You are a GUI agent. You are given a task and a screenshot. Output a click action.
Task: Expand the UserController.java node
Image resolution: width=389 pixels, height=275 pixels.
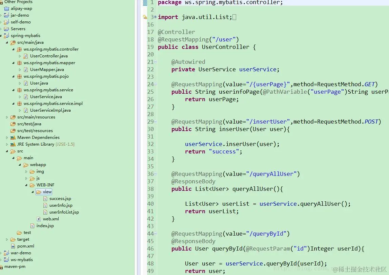tap(20, 56)
